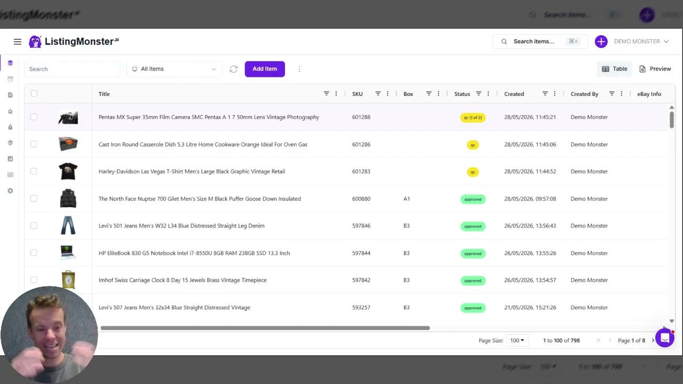
Task: Open the Title column filter icon
Action: (x=327, y=94)
